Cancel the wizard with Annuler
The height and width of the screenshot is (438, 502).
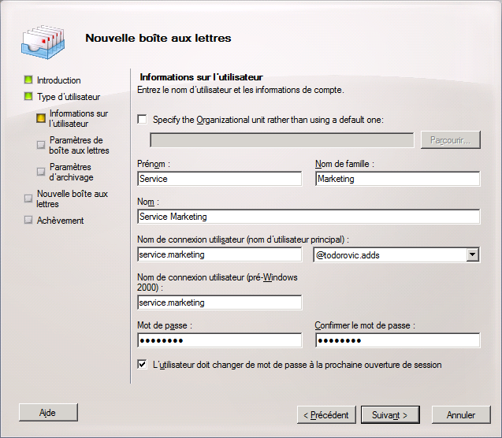tap(460, 414)
